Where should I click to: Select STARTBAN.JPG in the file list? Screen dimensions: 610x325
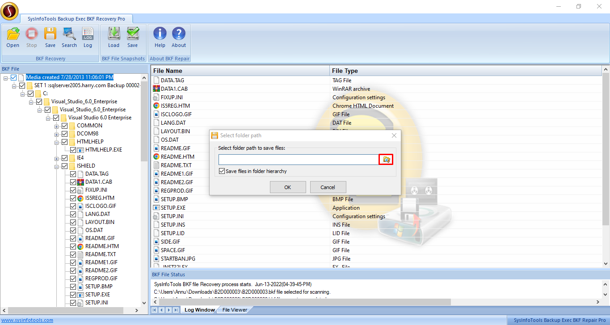coord(178,259)
